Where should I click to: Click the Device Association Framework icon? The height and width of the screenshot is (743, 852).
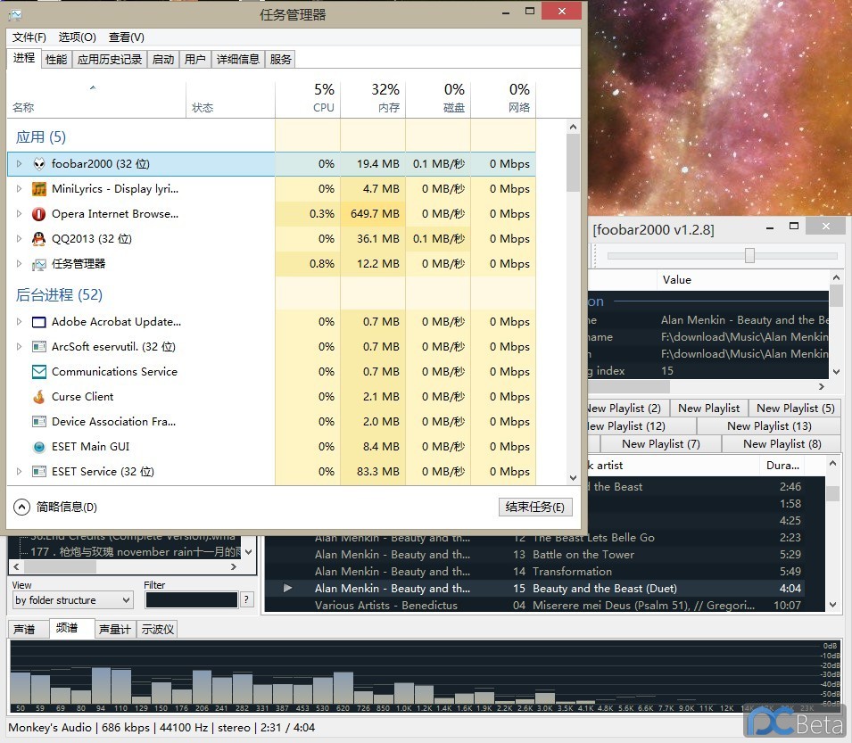[39, 422]
